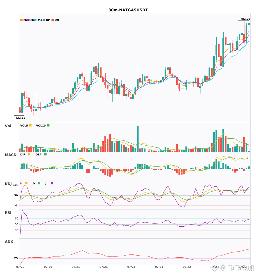Select the green VOL10 legend swatch
The width and height of the screenshot is (256, 275).
tap(48, 125)
